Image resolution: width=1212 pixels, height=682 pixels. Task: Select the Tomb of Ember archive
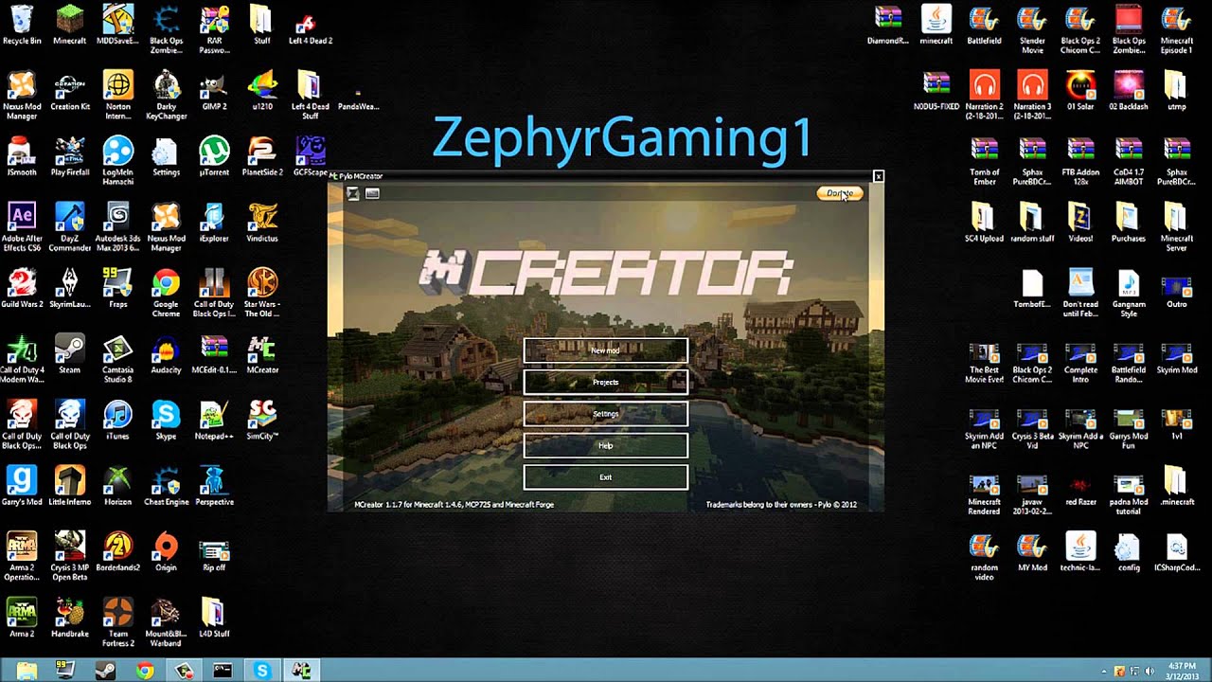coord(984,162)
